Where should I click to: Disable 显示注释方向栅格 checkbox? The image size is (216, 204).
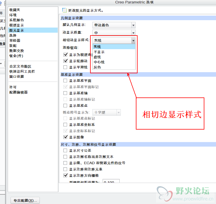pos(65,176)
